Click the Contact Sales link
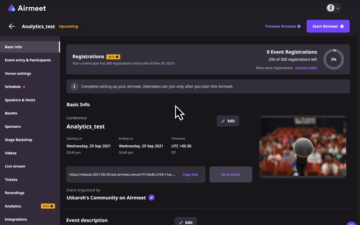Viewport: 360px width, 225px height. coord(306,68)
